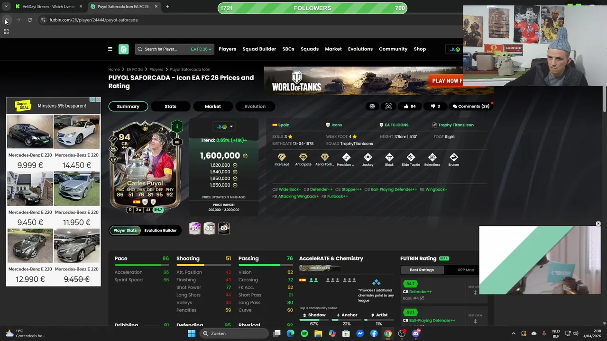Go back with the browser back arrow
Screen dimensions: 607x341
coord(7,20)
